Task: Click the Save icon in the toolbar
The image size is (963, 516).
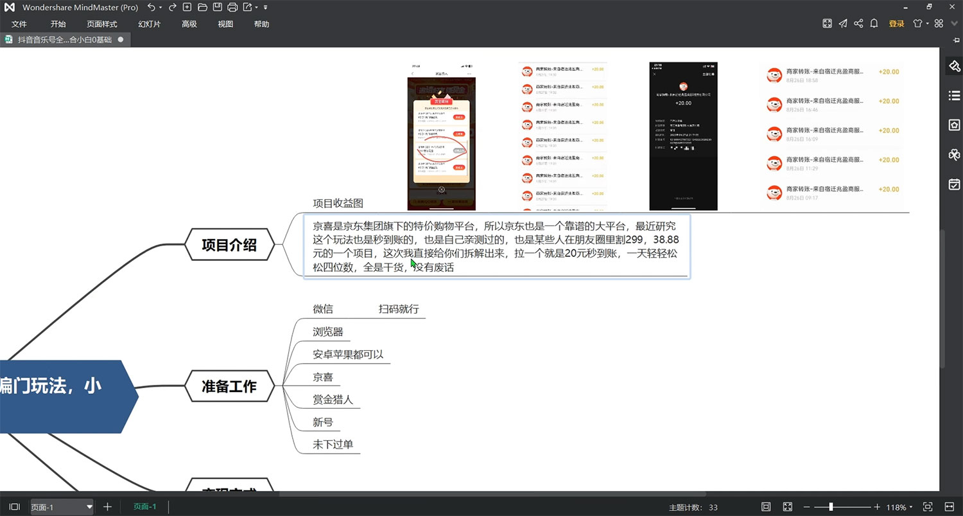Action: click(217, 7)
